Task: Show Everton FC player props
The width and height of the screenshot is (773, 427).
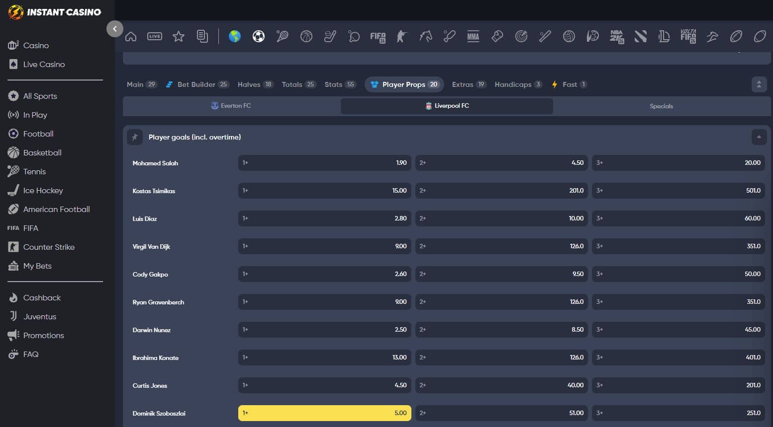Action: click(x=231, y=106)
